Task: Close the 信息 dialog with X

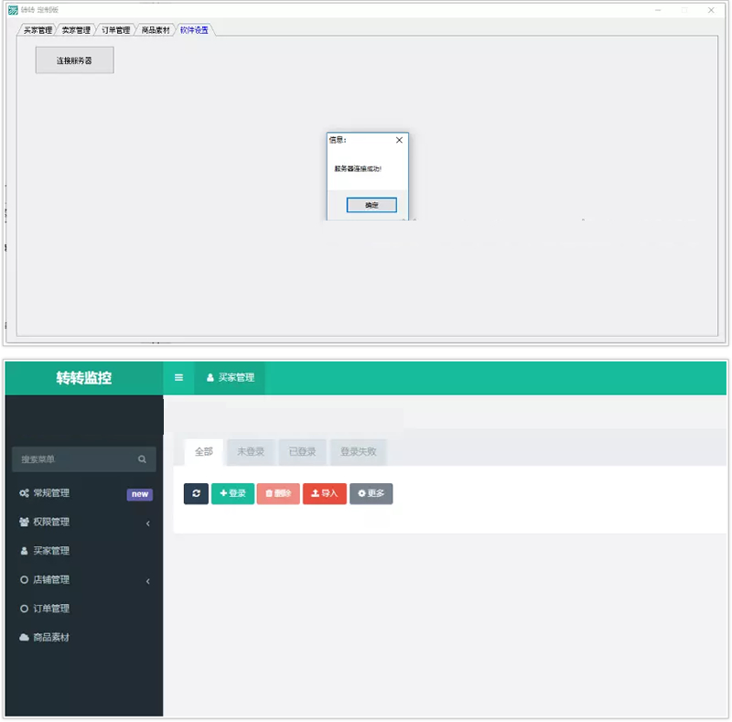Action: coord(398,141)
